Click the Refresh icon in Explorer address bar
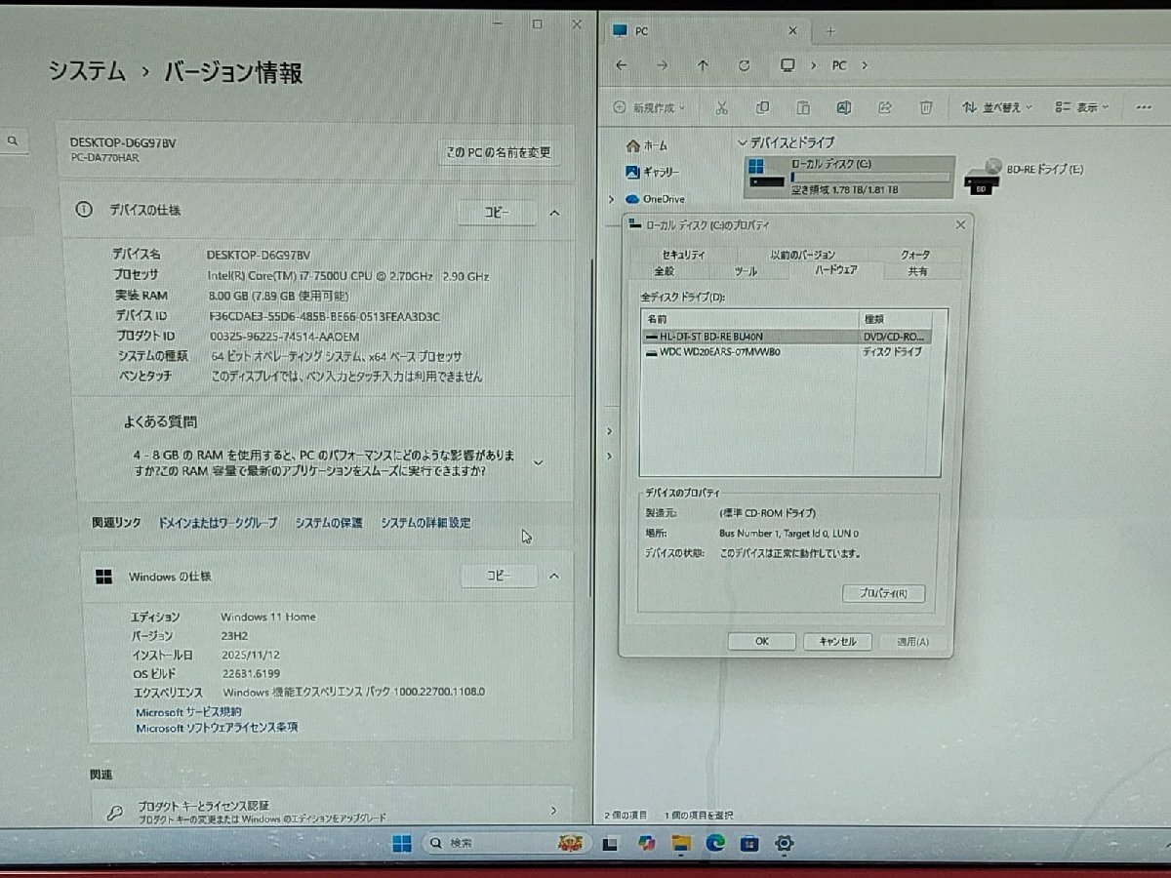 pos(744,65)
